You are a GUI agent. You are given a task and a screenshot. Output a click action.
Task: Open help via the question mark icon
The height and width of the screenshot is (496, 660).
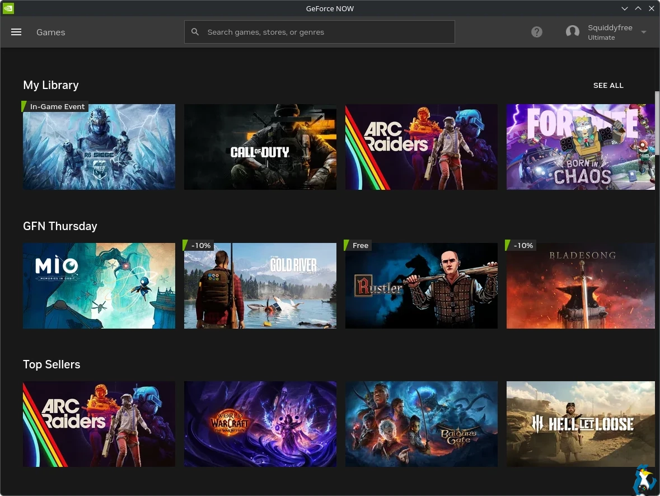pyautogui.click(x=536, y=32)
